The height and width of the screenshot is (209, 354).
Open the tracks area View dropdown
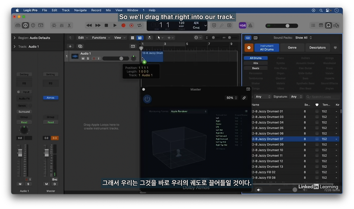(x=120, y=38)
